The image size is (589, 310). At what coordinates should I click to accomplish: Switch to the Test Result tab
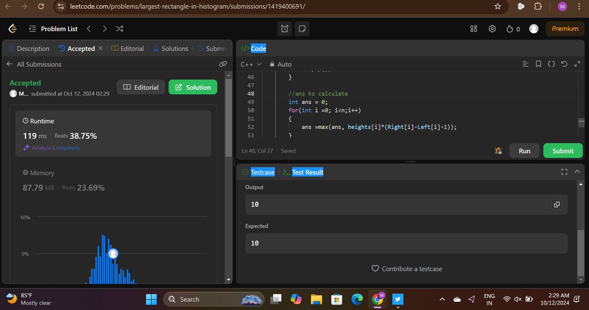[303, 172]
